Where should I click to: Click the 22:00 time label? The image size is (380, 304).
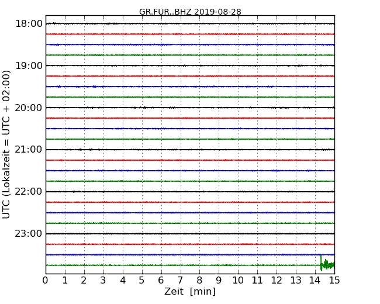[x=29, y=192]
